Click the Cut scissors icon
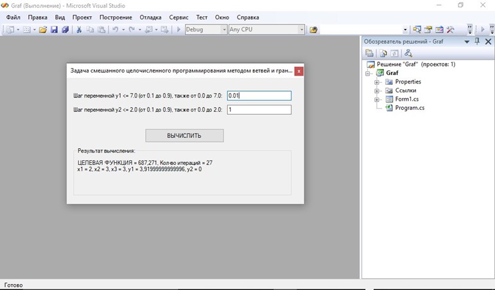 point(79,30)
